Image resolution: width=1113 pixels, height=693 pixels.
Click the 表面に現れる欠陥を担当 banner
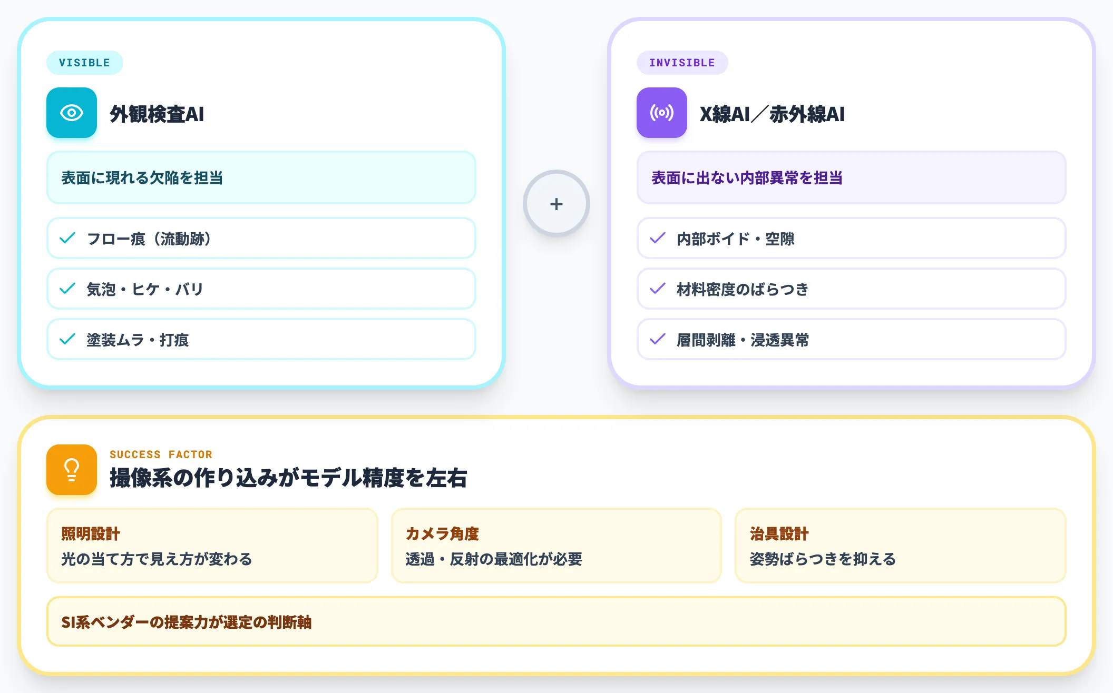coord(261,178)
